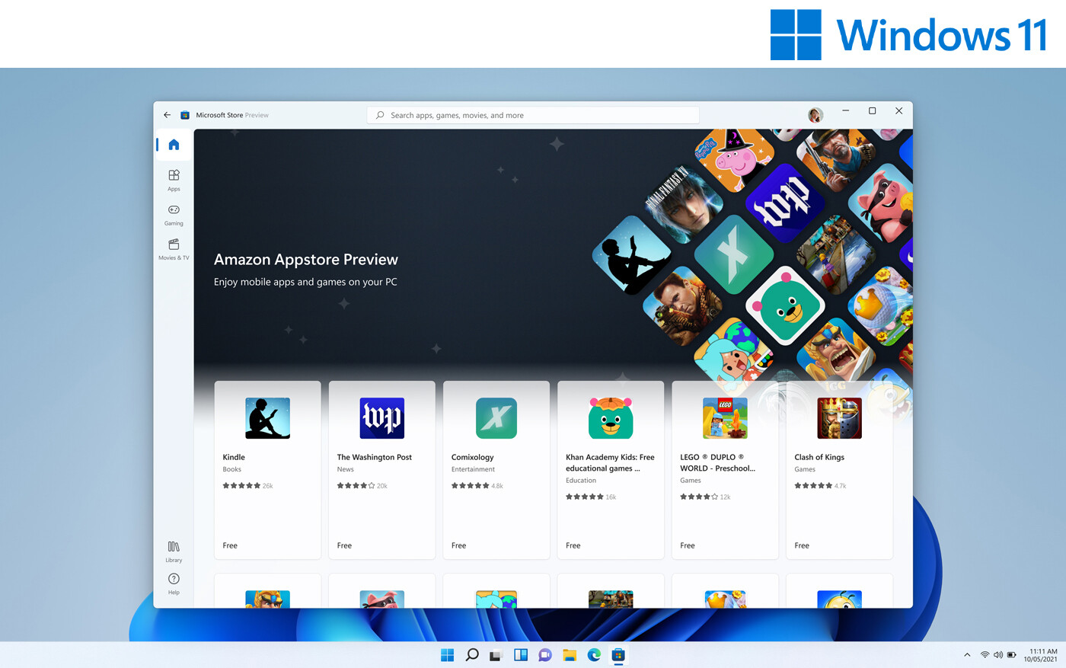Open the Apps section in sidebar
Image resolution: width=1066 pixels, height=668 pixels.
tap(174, 181)
